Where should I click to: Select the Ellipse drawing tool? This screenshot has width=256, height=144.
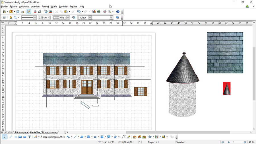pos(25,137)
